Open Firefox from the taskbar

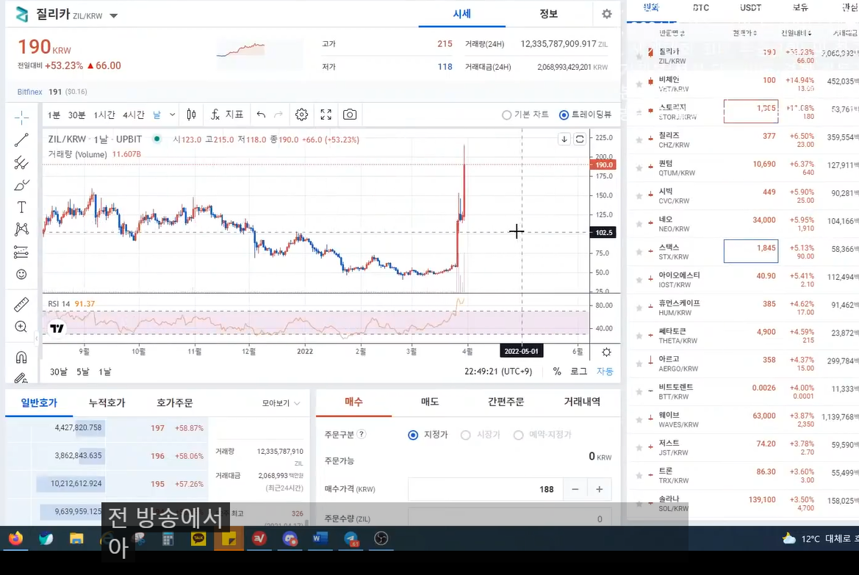16,539
